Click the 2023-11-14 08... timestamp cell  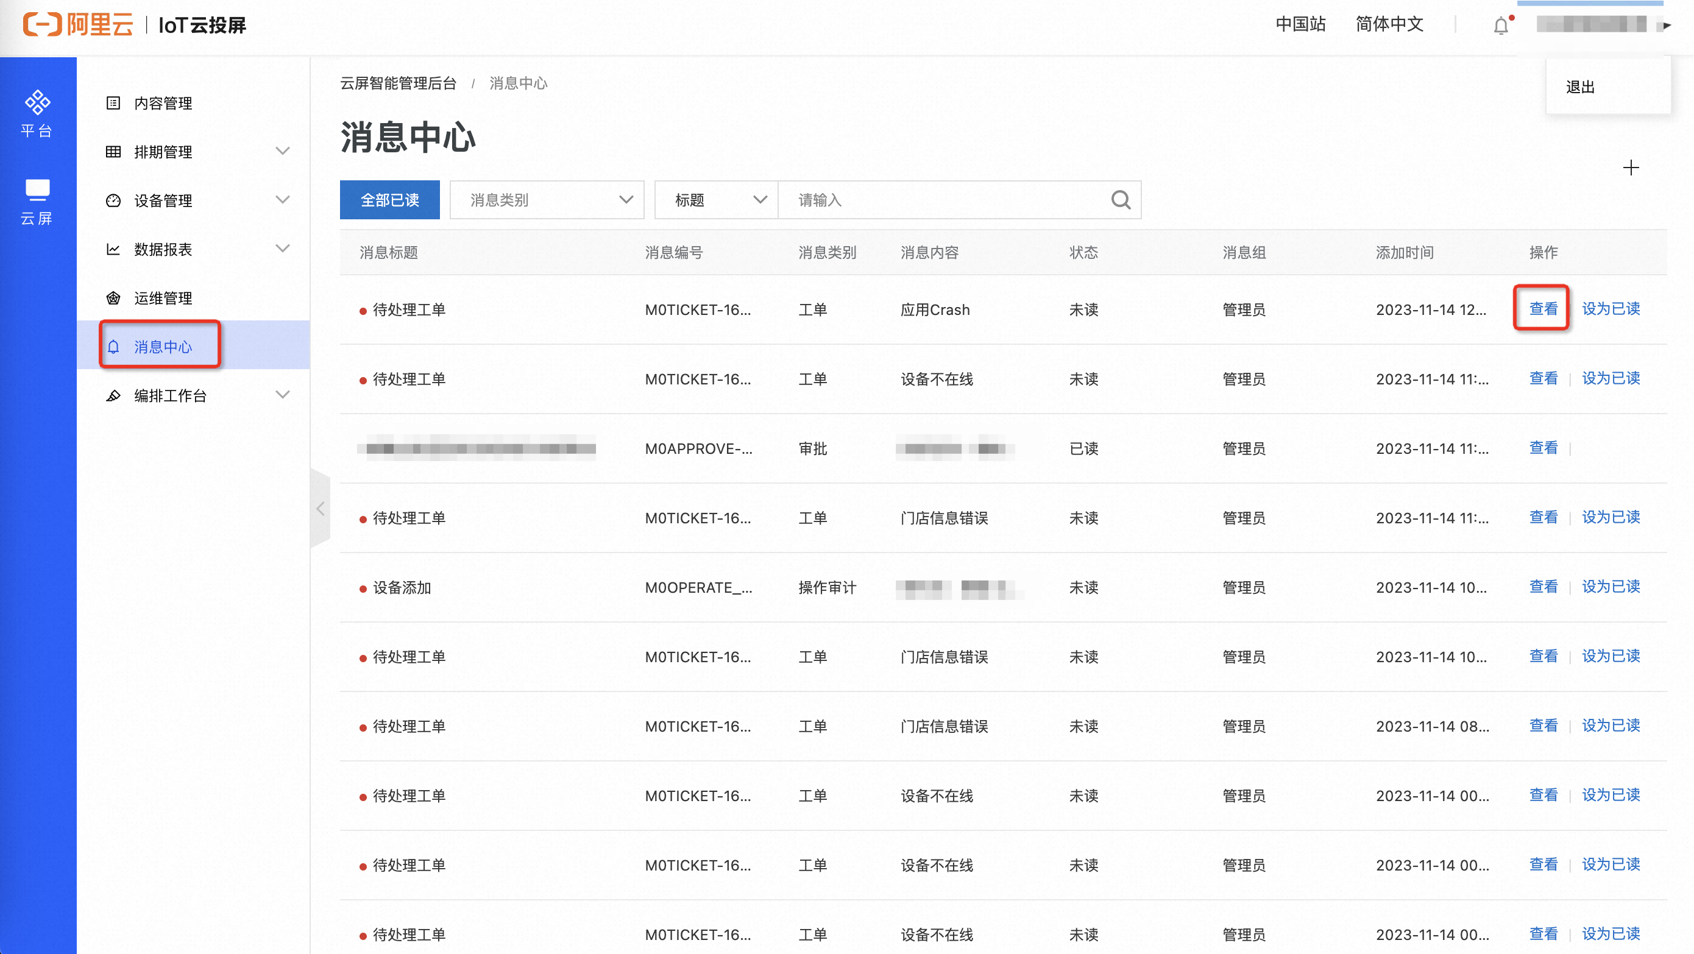tap(1432, 726)
